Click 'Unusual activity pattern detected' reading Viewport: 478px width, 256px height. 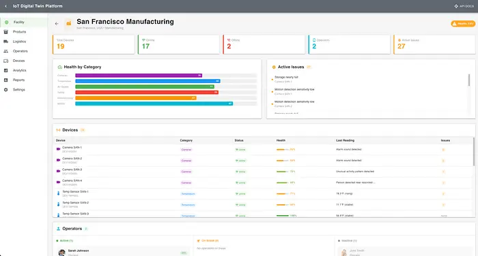355,172
